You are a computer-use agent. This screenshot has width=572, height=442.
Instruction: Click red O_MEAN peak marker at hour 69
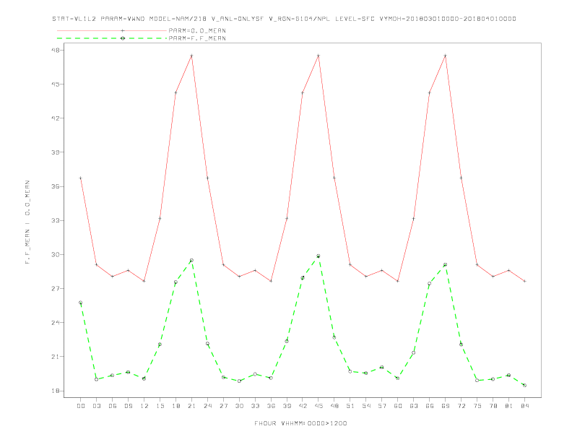coord(446,56)
